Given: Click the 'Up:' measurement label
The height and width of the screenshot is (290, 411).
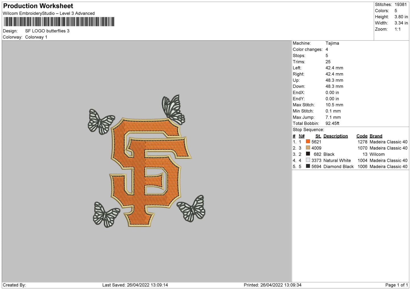Looking at the screenshot, I should (x=296, y=80).
